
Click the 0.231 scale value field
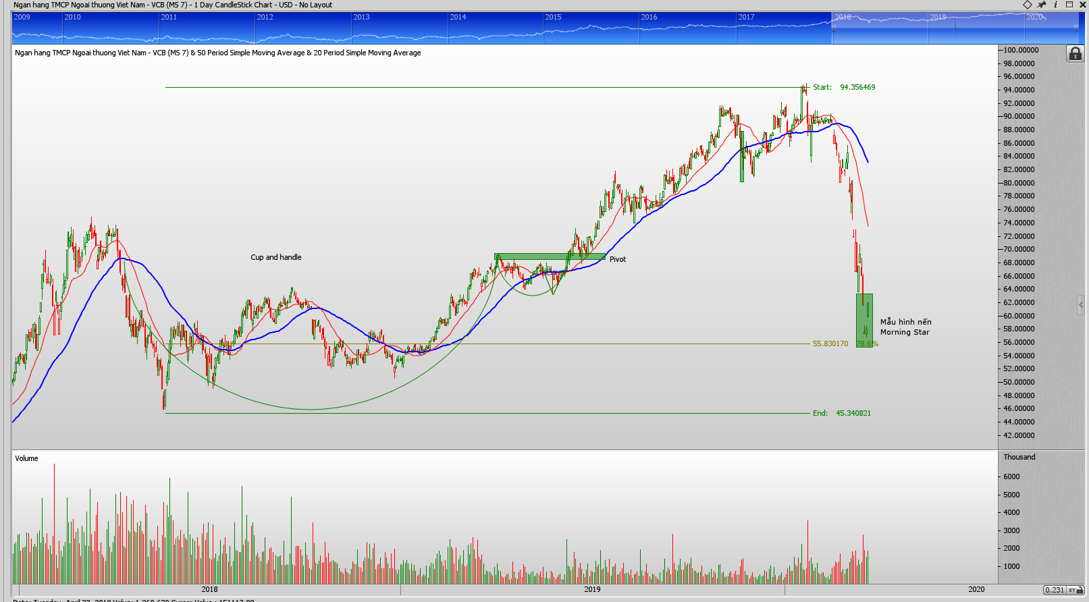[x=1054, y=590]
